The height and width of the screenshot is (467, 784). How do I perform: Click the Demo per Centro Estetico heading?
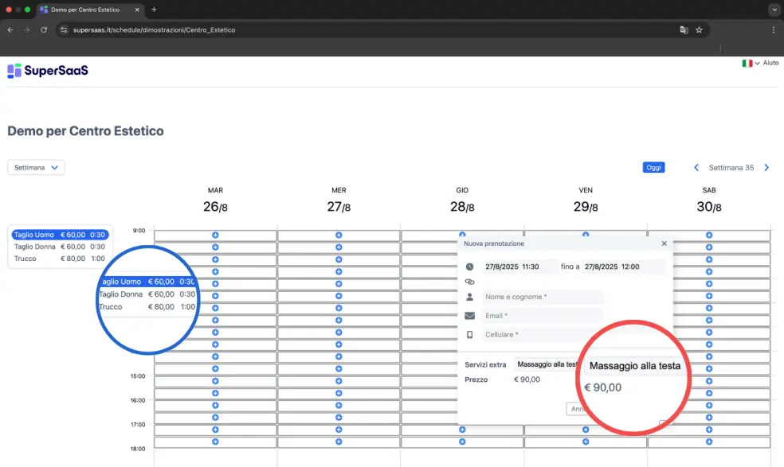85,130
